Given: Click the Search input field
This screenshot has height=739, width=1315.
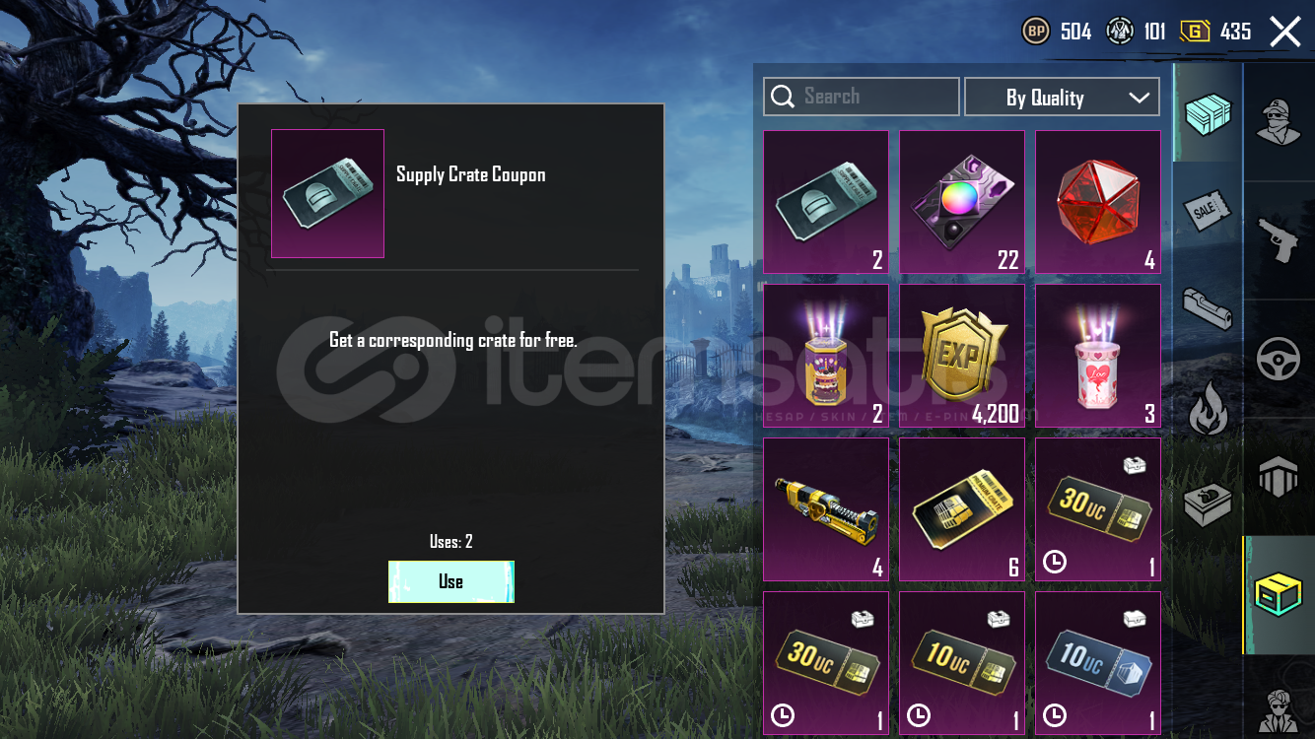Looking at the screenshot, I should click(861, 97).
